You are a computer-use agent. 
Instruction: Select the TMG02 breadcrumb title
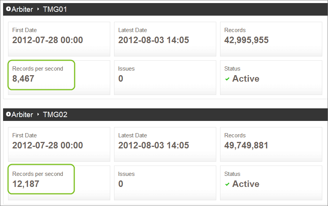click(x=55, y=115)
